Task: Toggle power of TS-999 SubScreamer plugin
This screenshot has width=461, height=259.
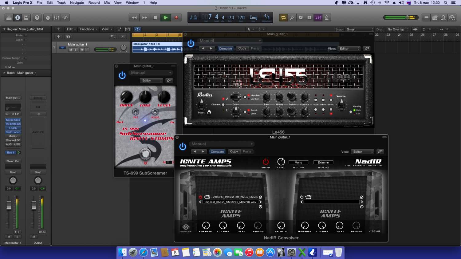Action: click(x=122, y=75)
